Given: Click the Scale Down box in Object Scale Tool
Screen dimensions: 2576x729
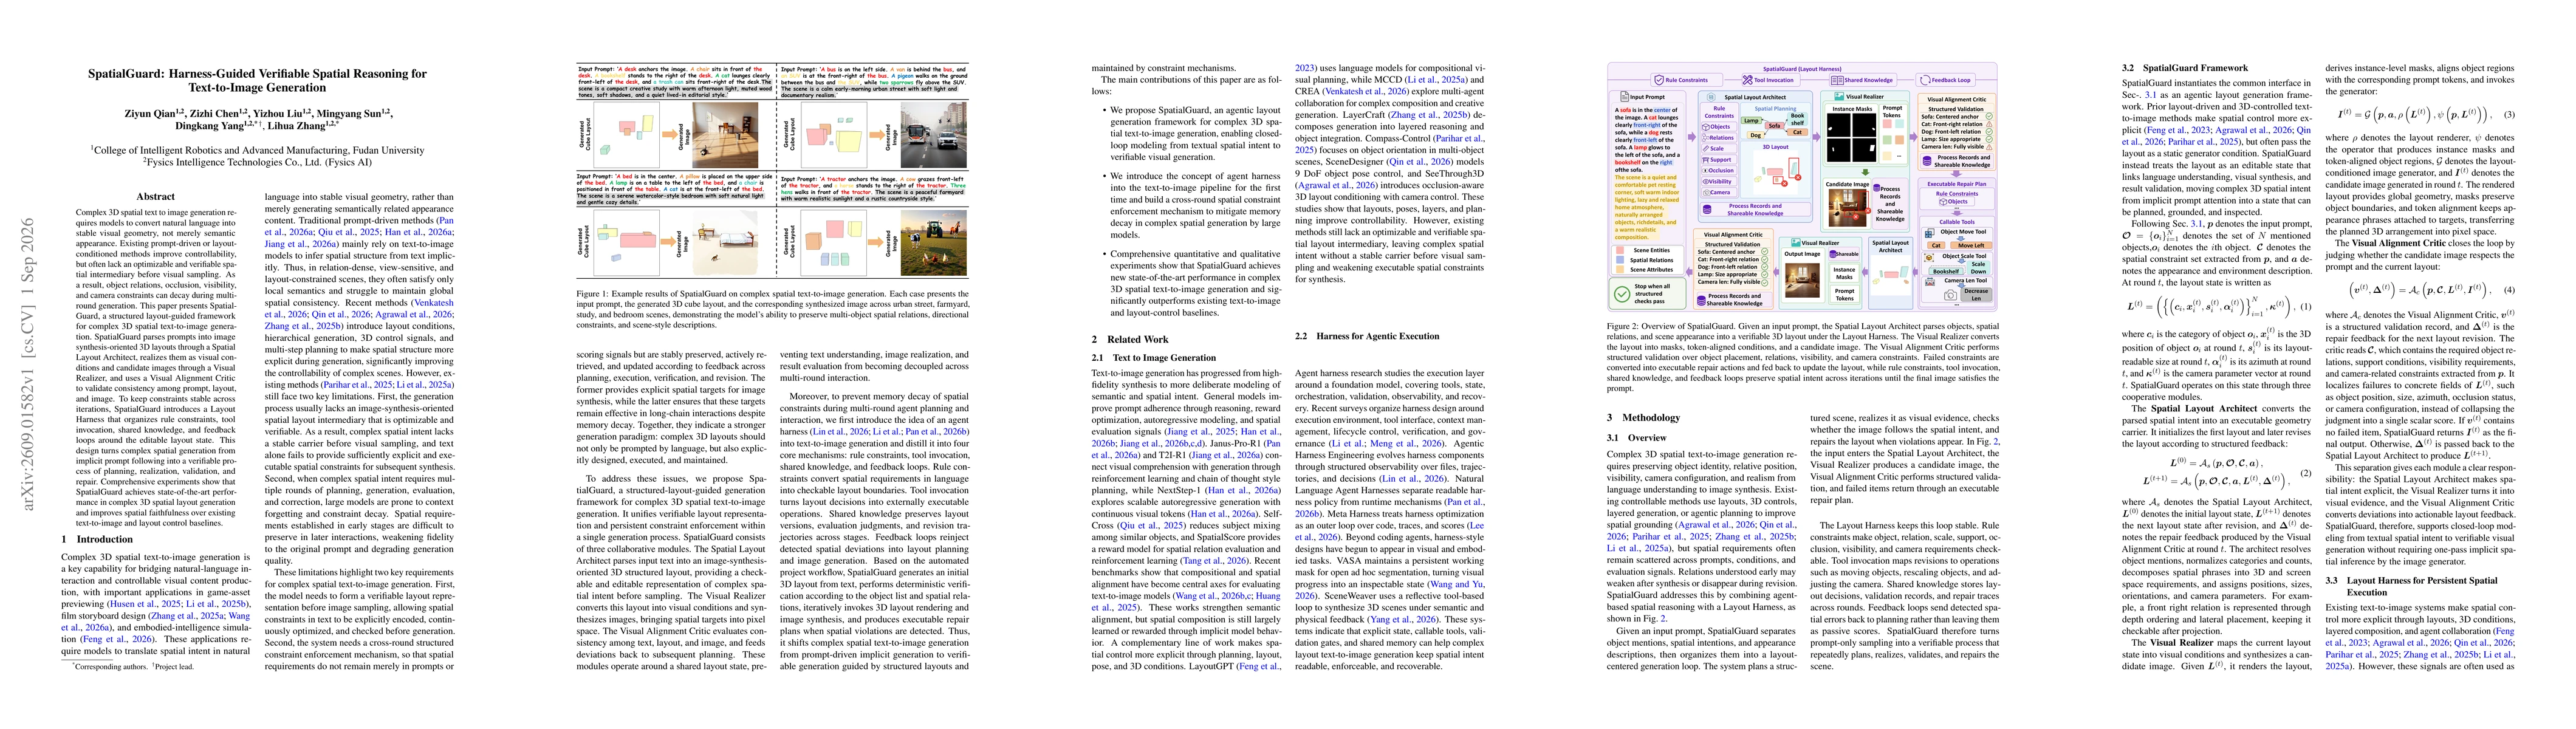Looking at the screenshot, I should click(1979, 268).
